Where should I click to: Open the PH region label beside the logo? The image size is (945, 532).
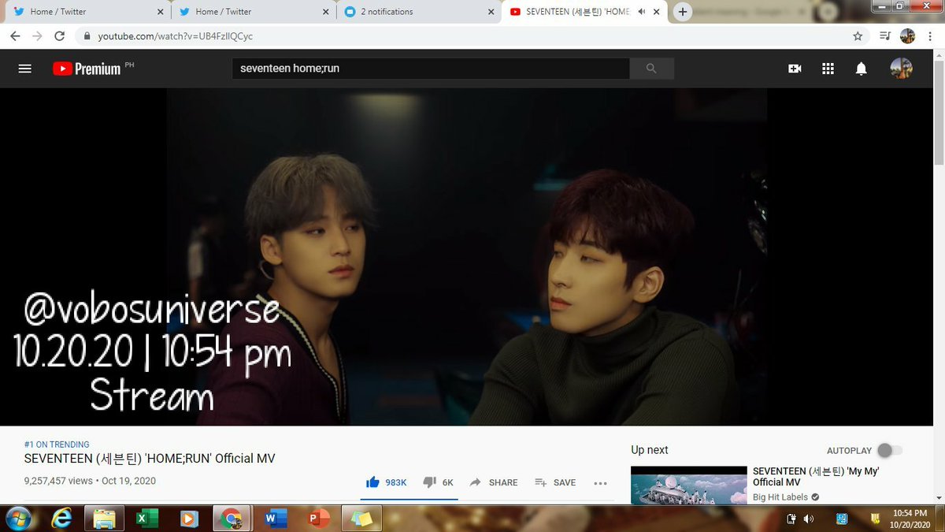(x=129, y=64)
